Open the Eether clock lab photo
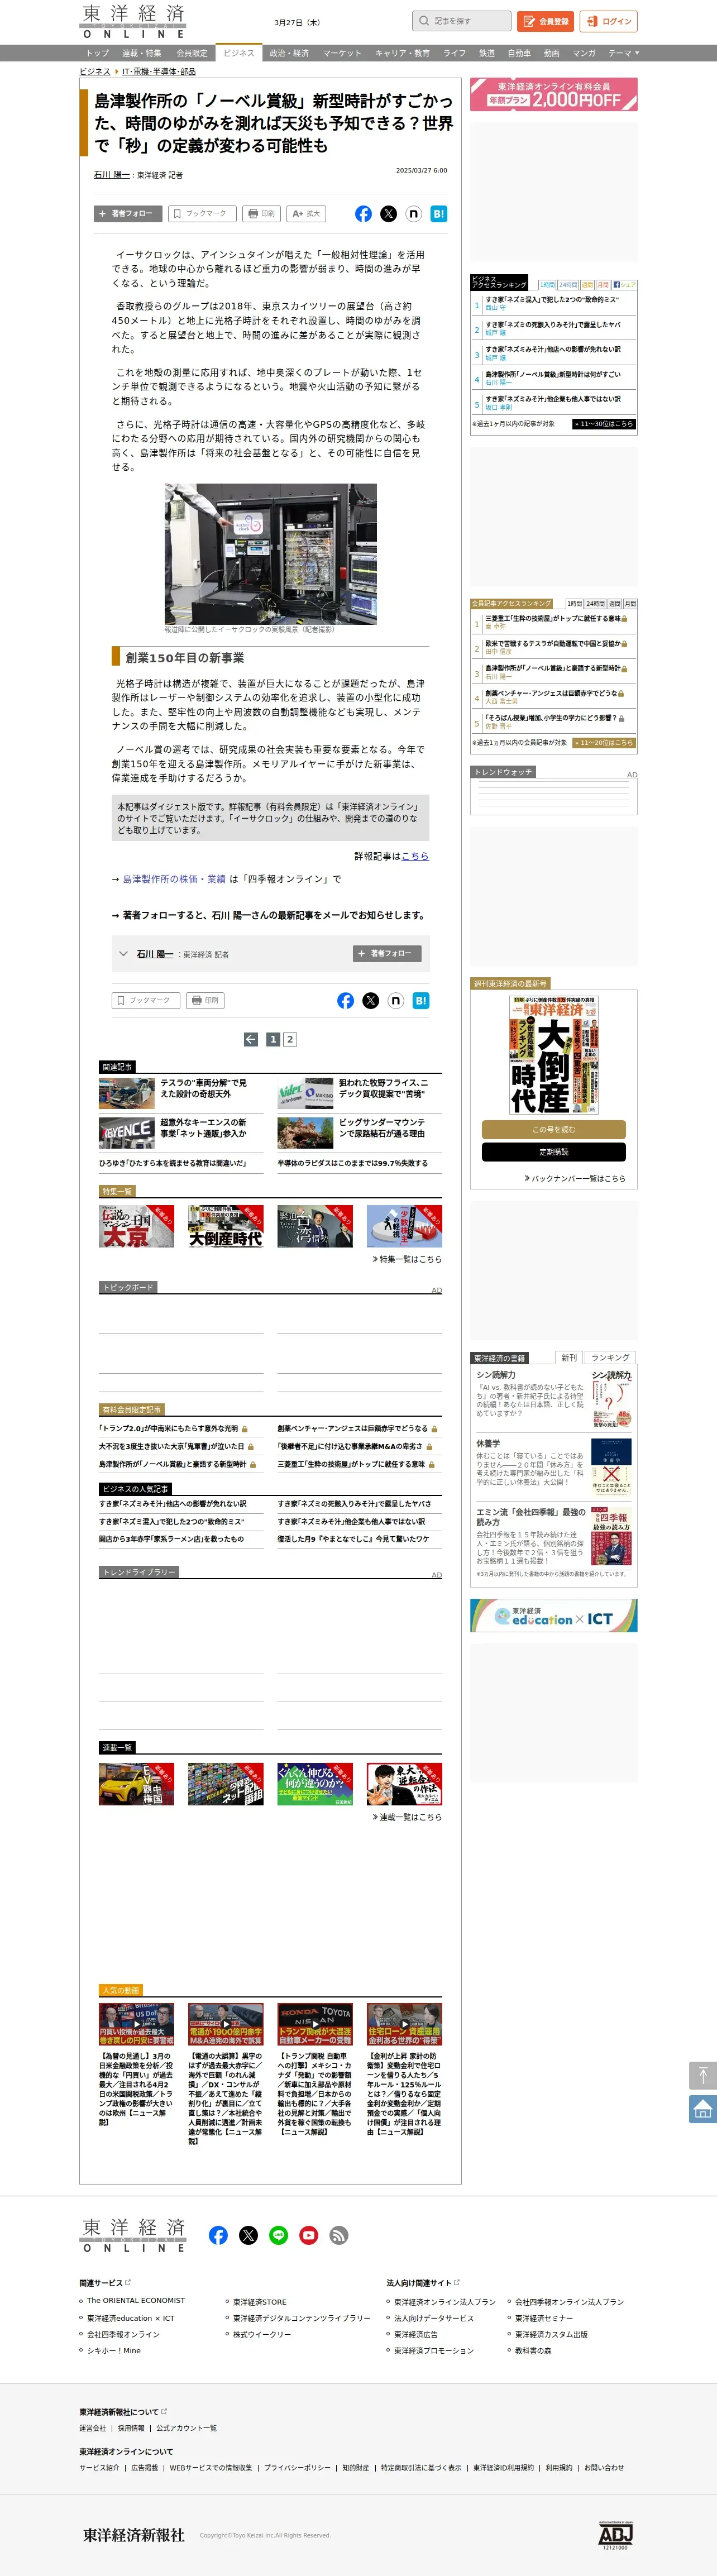 pyautogui.click(x=270, y=554)
